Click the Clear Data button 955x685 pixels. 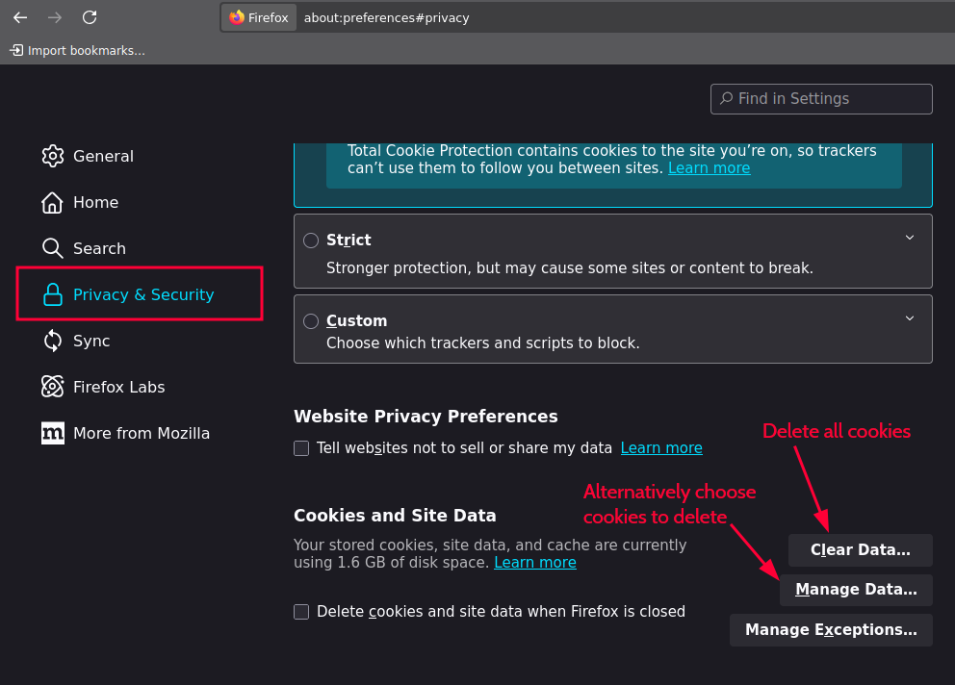tap(860, 550)
